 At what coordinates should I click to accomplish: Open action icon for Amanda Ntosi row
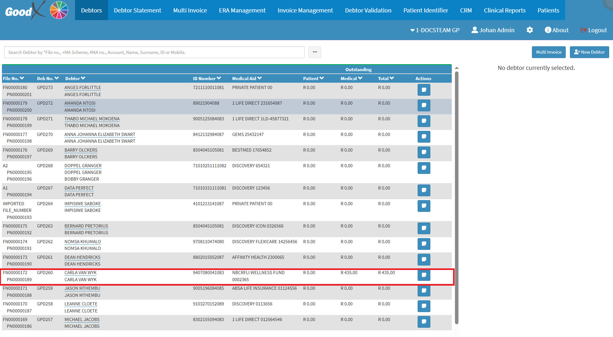tap(424, 106)
